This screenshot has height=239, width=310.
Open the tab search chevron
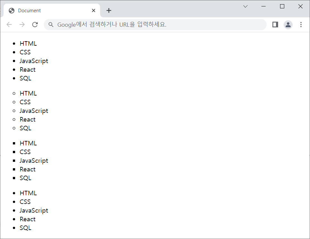pyautogui.click(x=245, y=6)
